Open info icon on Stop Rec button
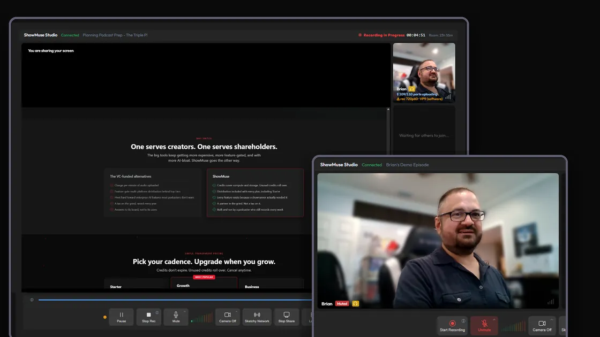Image resolution: width=600 pixels, height=337 pixels. (x=157, y=312)
